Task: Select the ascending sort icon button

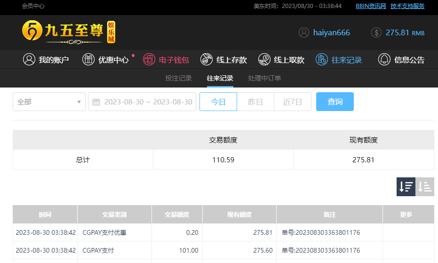Action: tap(424, 187)
